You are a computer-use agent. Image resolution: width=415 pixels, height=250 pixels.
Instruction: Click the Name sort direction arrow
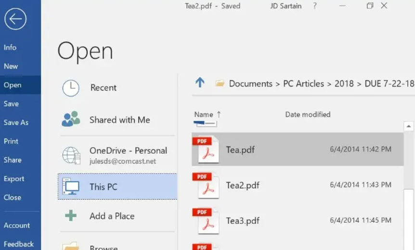tap(219, 114)
